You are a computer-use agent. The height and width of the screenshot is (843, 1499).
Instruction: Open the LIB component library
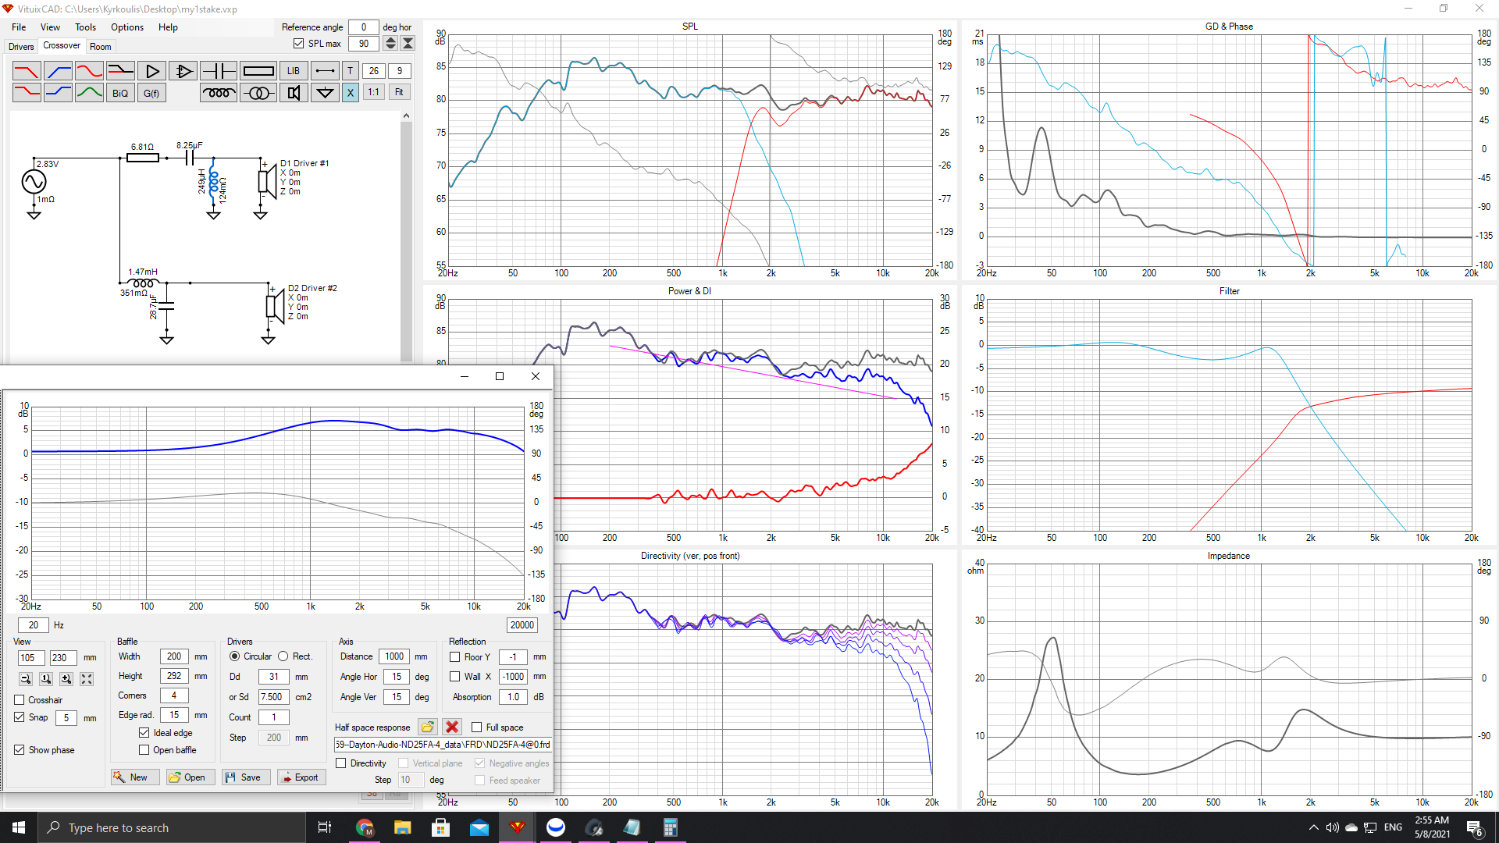pos(293,71)
